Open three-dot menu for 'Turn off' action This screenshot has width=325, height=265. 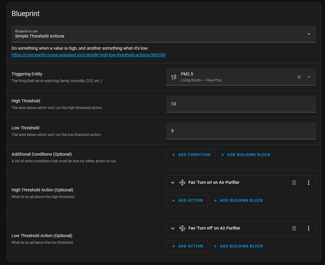(x=308, y=228)
